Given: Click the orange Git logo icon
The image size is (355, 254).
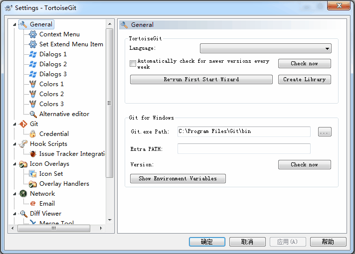Looking at the screenshot, I should [x=23, y=124].
